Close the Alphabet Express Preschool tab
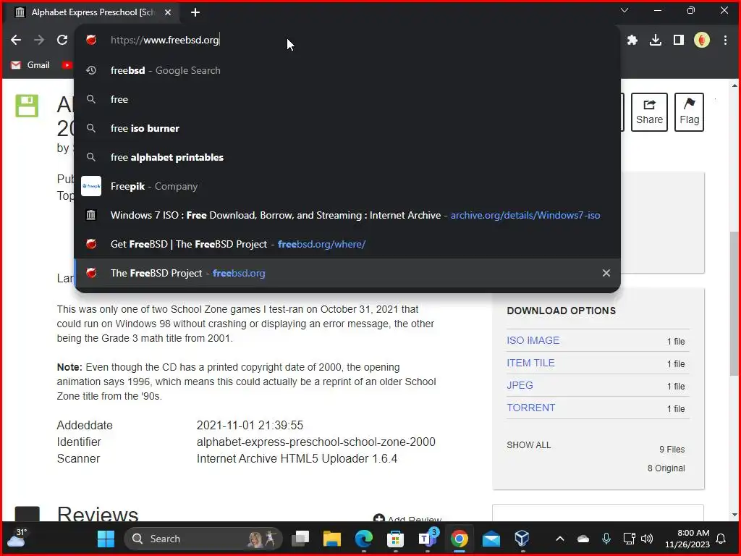Image resolution: width=741 pixels, height=556 pixels. pos(168,12)
